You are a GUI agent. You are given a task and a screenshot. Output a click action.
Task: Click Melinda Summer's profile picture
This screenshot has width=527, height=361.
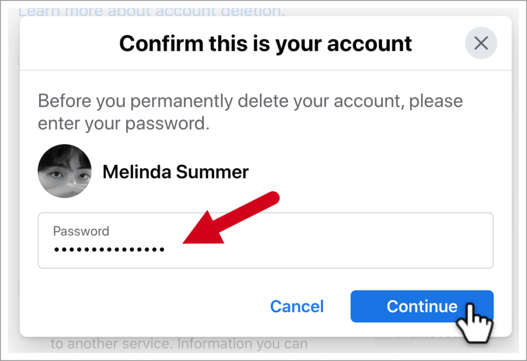(65, 171)
